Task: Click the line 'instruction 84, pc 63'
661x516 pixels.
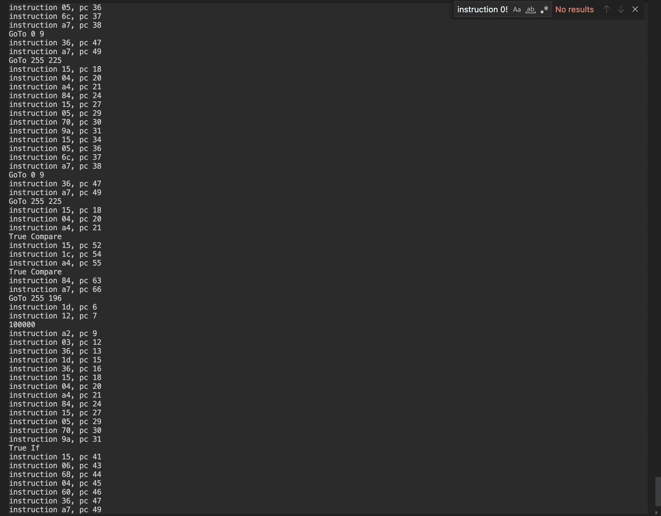Action: point(55,281)
